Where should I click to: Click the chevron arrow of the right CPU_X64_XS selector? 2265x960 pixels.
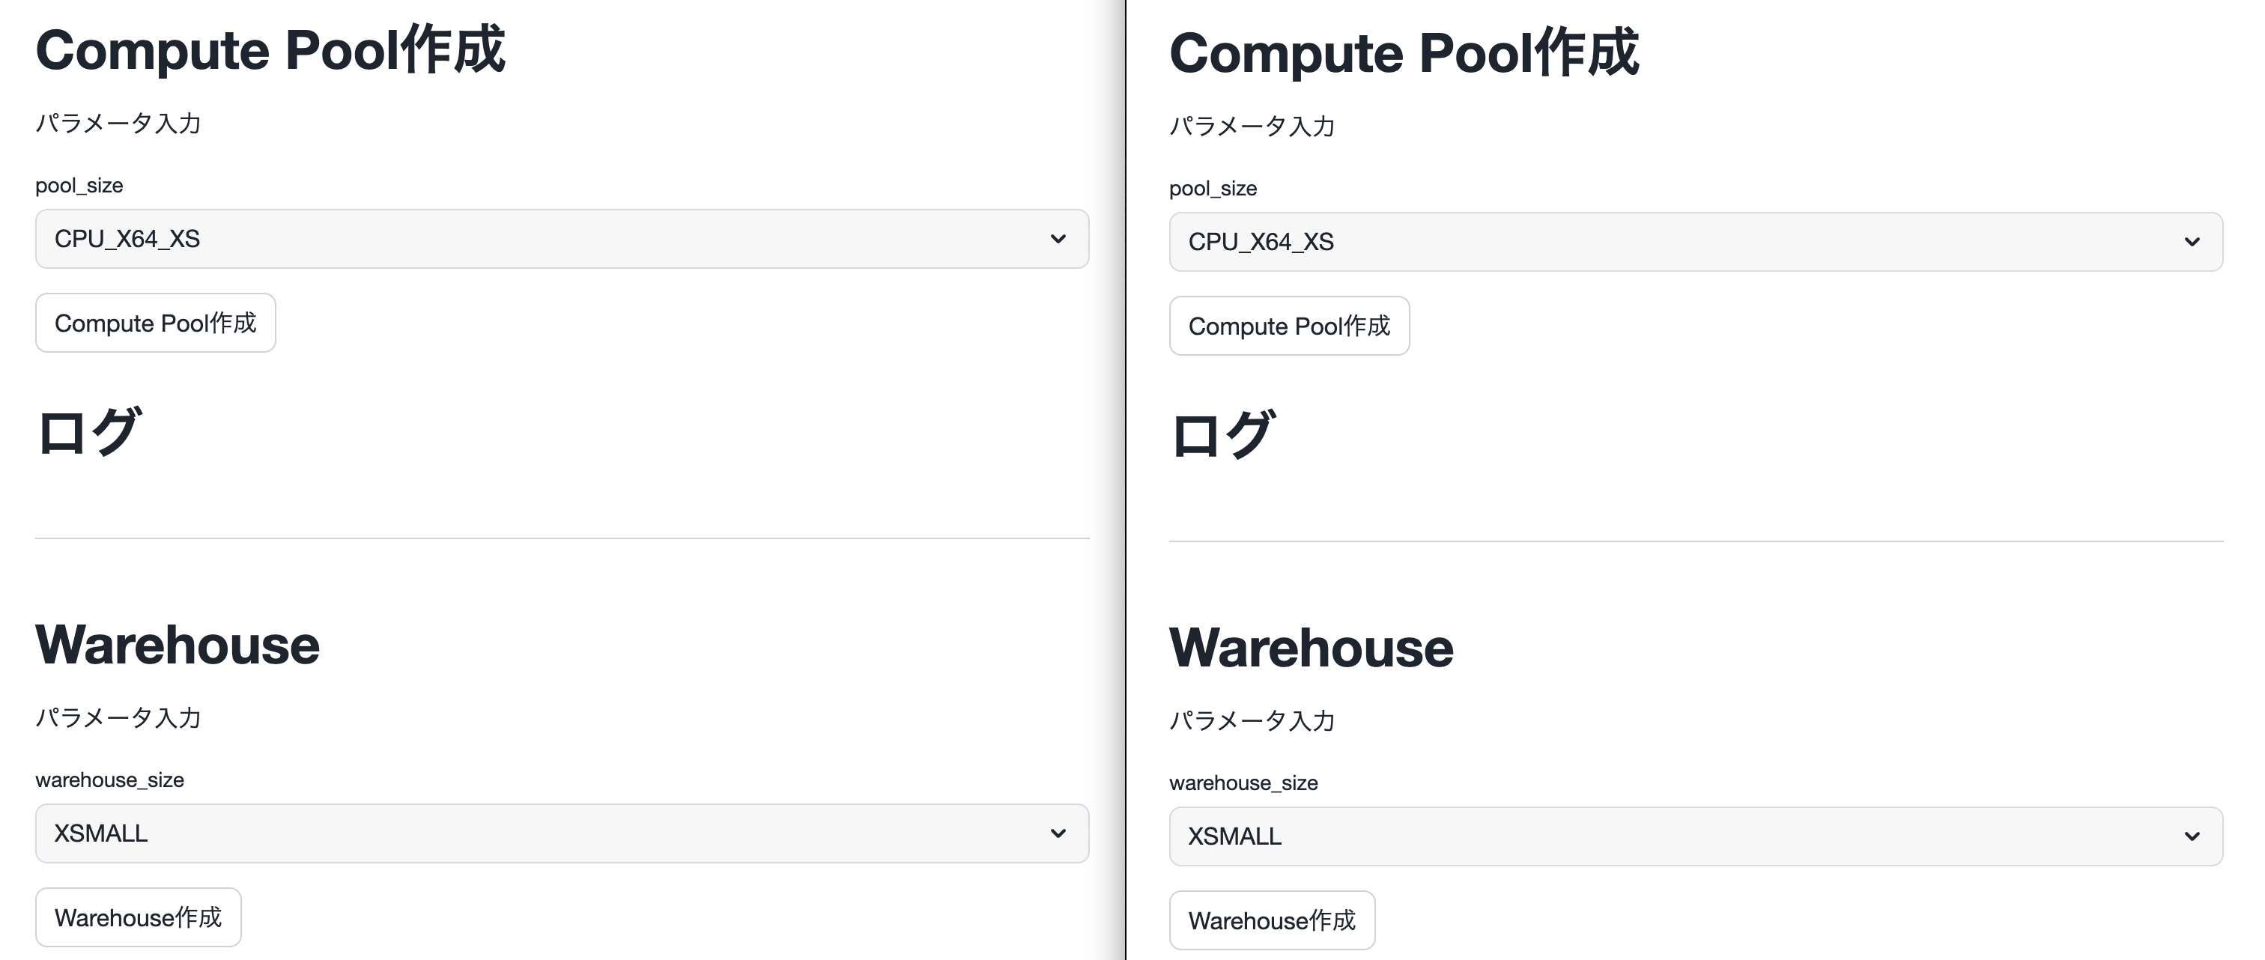(2192, 242)
